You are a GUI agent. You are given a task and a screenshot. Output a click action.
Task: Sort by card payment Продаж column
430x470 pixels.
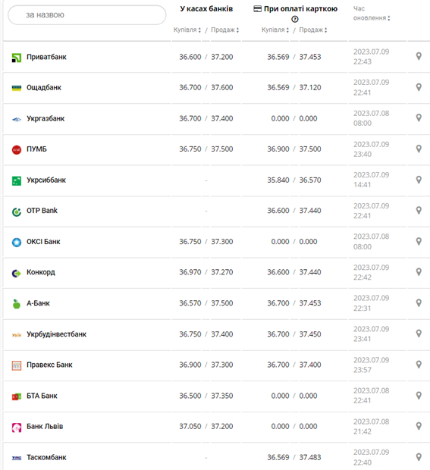(313, 30)
